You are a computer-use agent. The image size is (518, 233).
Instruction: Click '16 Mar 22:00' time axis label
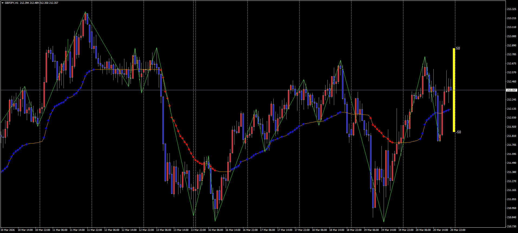pyautogui.click(x=250, y=230)
